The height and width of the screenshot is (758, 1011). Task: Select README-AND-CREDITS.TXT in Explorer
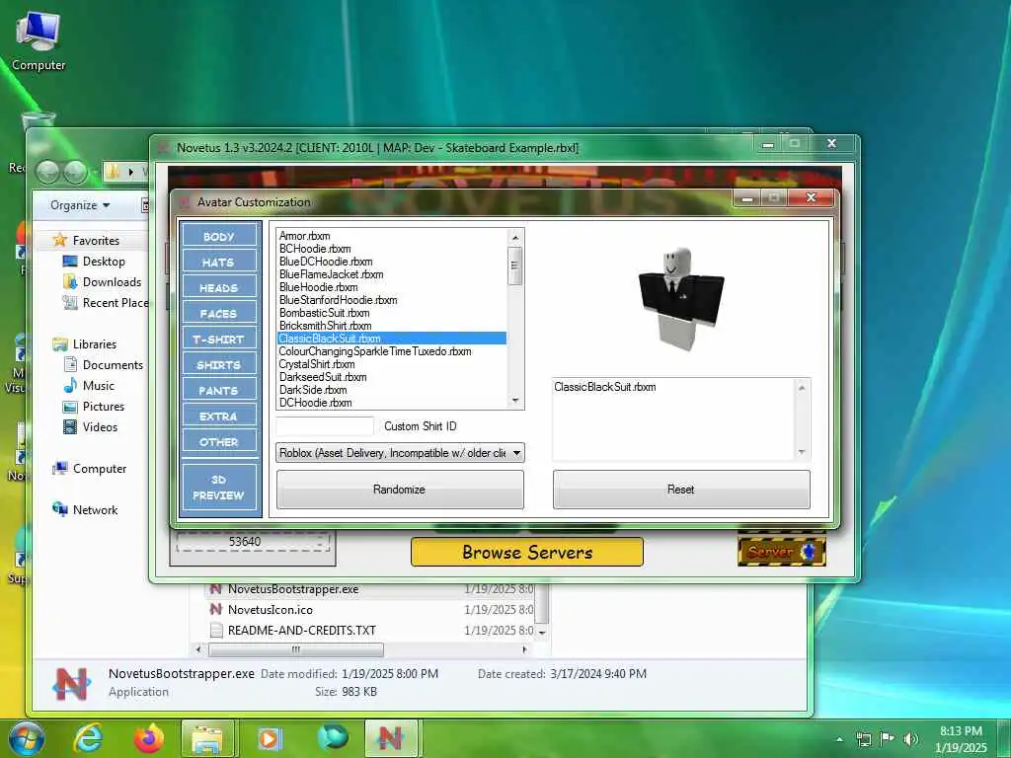302,631
